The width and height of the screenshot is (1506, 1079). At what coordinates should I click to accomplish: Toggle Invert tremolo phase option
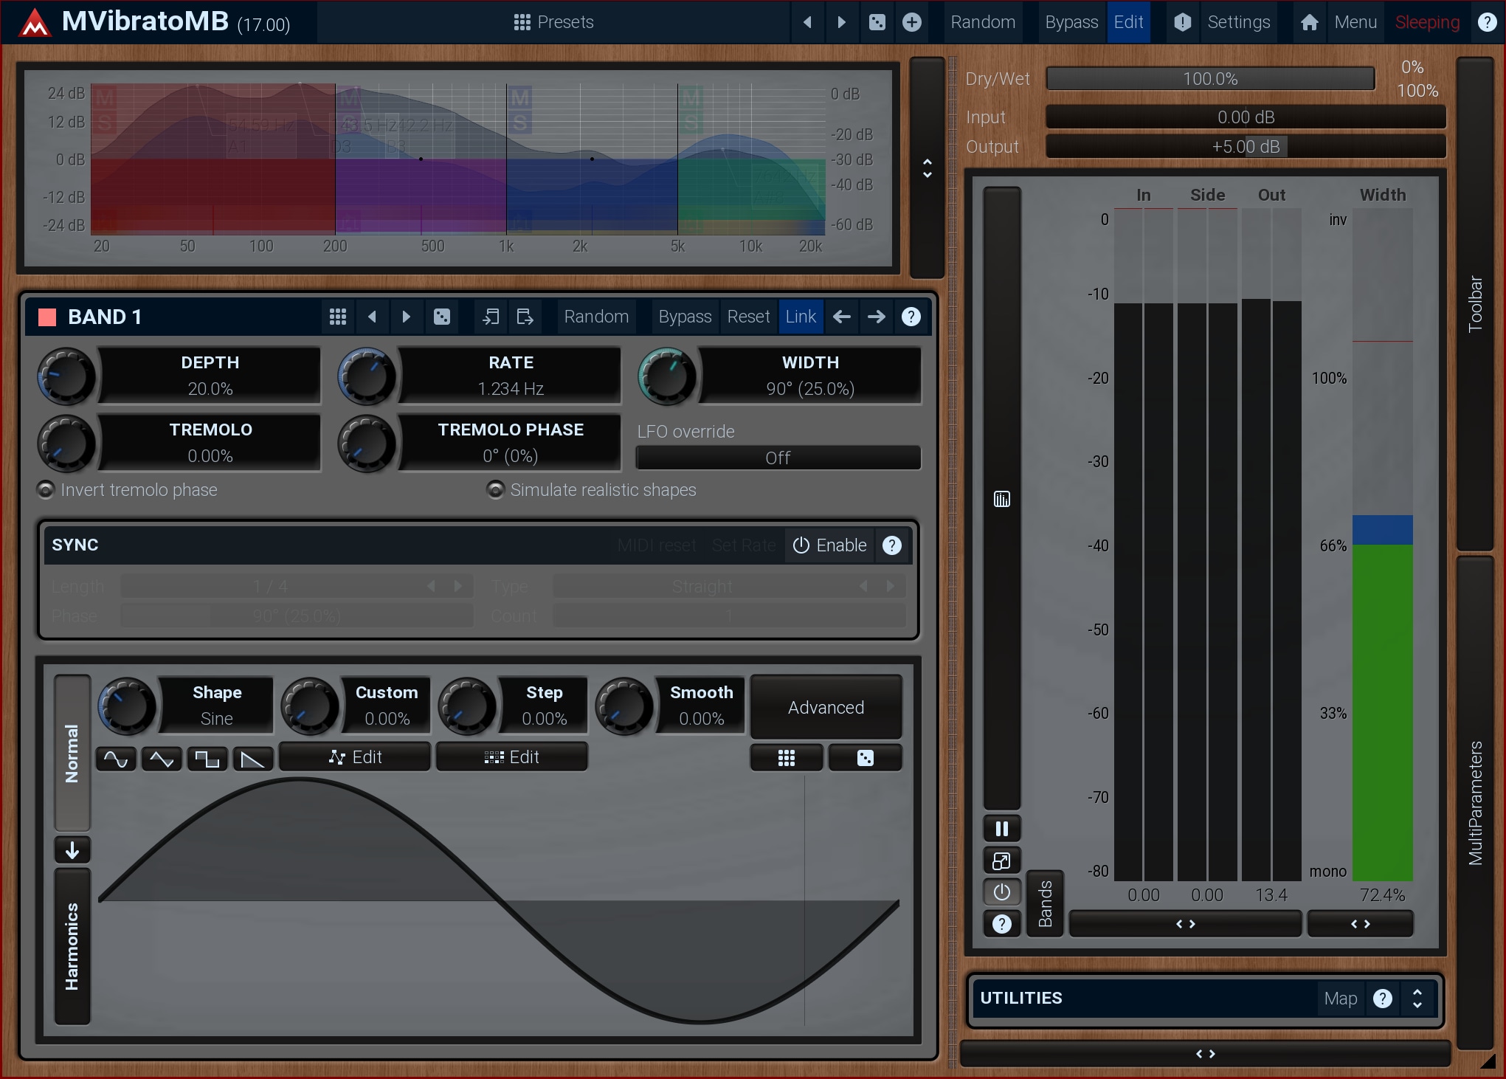[x=46, y=490]
